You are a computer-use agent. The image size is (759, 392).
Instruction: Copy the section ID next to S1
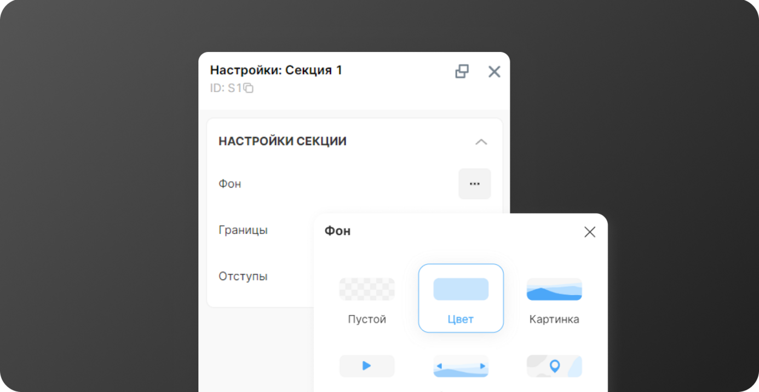click(x=249, y=88)
